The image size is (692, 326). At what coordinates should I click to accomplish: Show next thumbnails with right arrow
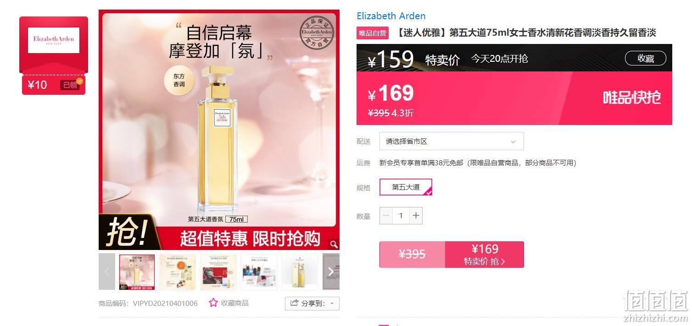331,272
